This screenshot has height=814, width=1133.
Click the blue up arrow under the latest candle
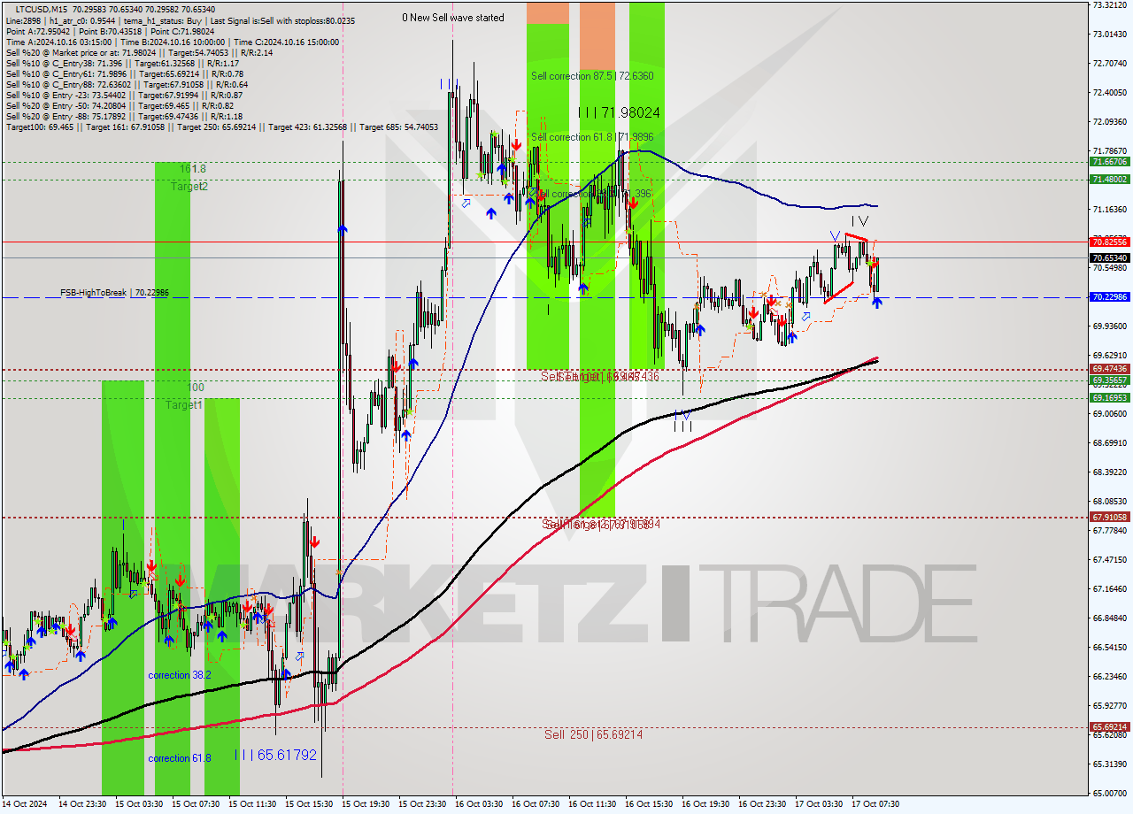[x=876, y=303]
